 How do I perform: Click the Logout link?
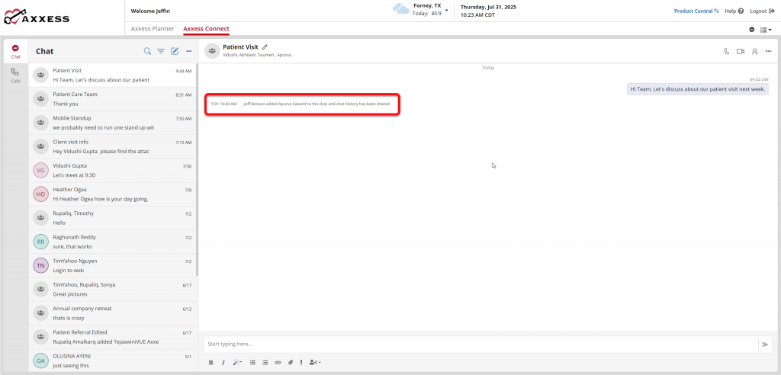click(760, 11)
